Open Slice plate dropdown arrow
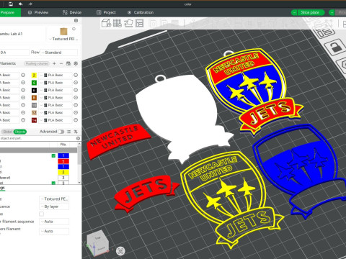The height and width of the screenshot is (259, 346). (x=294, y=12)
